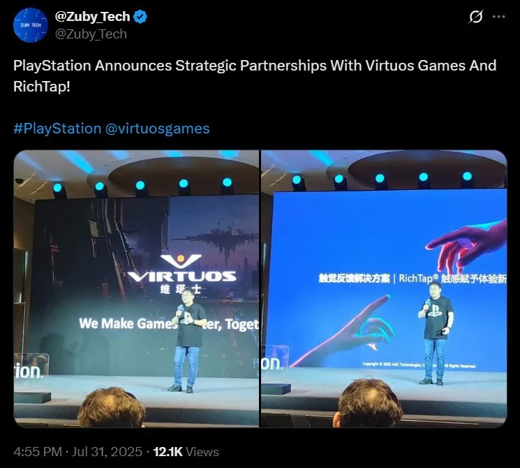520x468 pixels.
Task: Click the blue verified checkmark badge
Action: coord(140,17)
